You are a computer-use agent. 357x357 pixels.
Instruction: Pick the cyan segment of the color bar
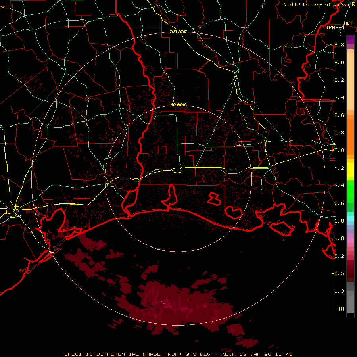tap(350, 218)
